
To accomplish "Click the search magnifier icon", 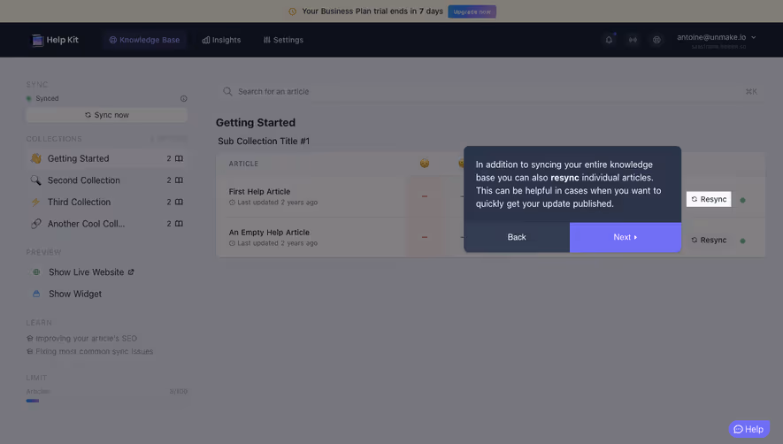I will coord(227,91).
